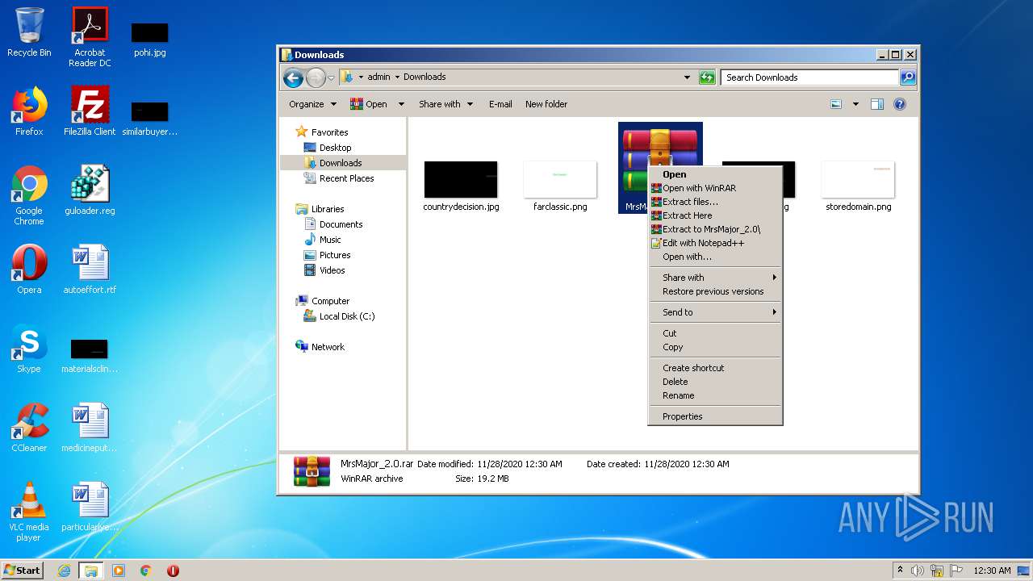The height and width of the screenshot is (581, 1033).
Task: Open recent pages dropdown arrow
Action: pos(331,78)
